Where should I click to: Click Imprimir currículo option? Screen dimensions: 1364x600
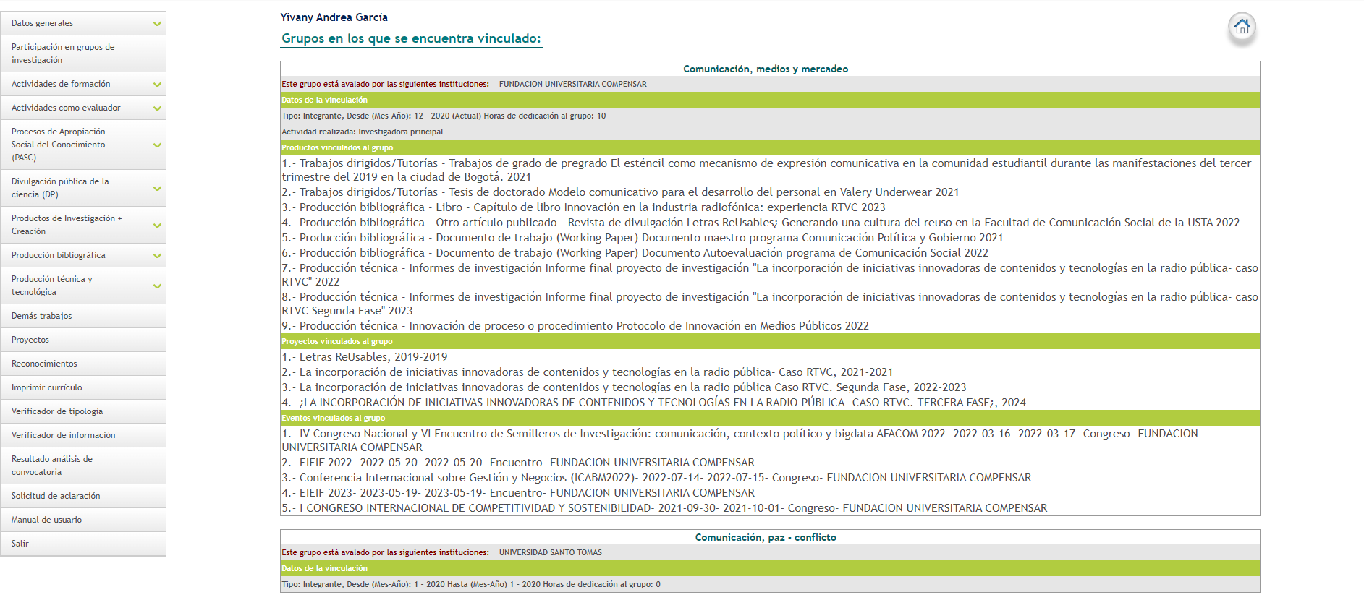tap(47, 387)
